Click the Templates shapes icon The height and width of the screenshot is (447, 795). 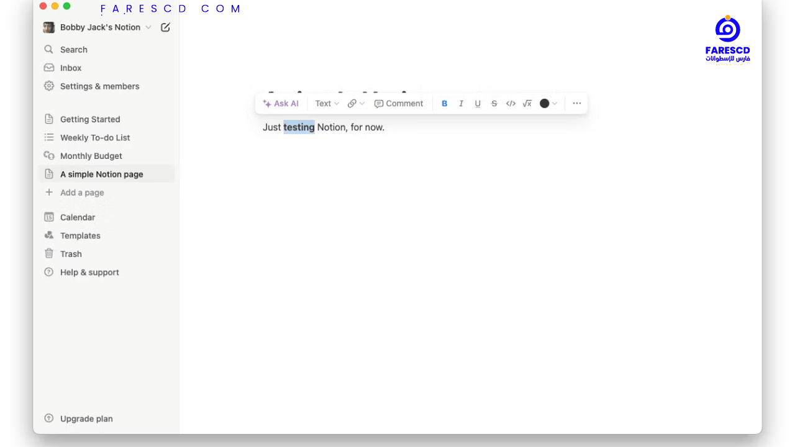(49, 235)
